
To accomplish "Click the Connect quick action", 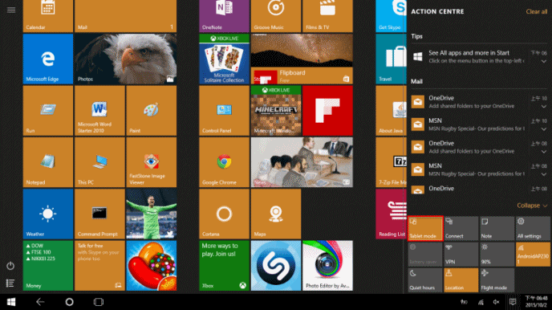I will click(x=461, y=228).
